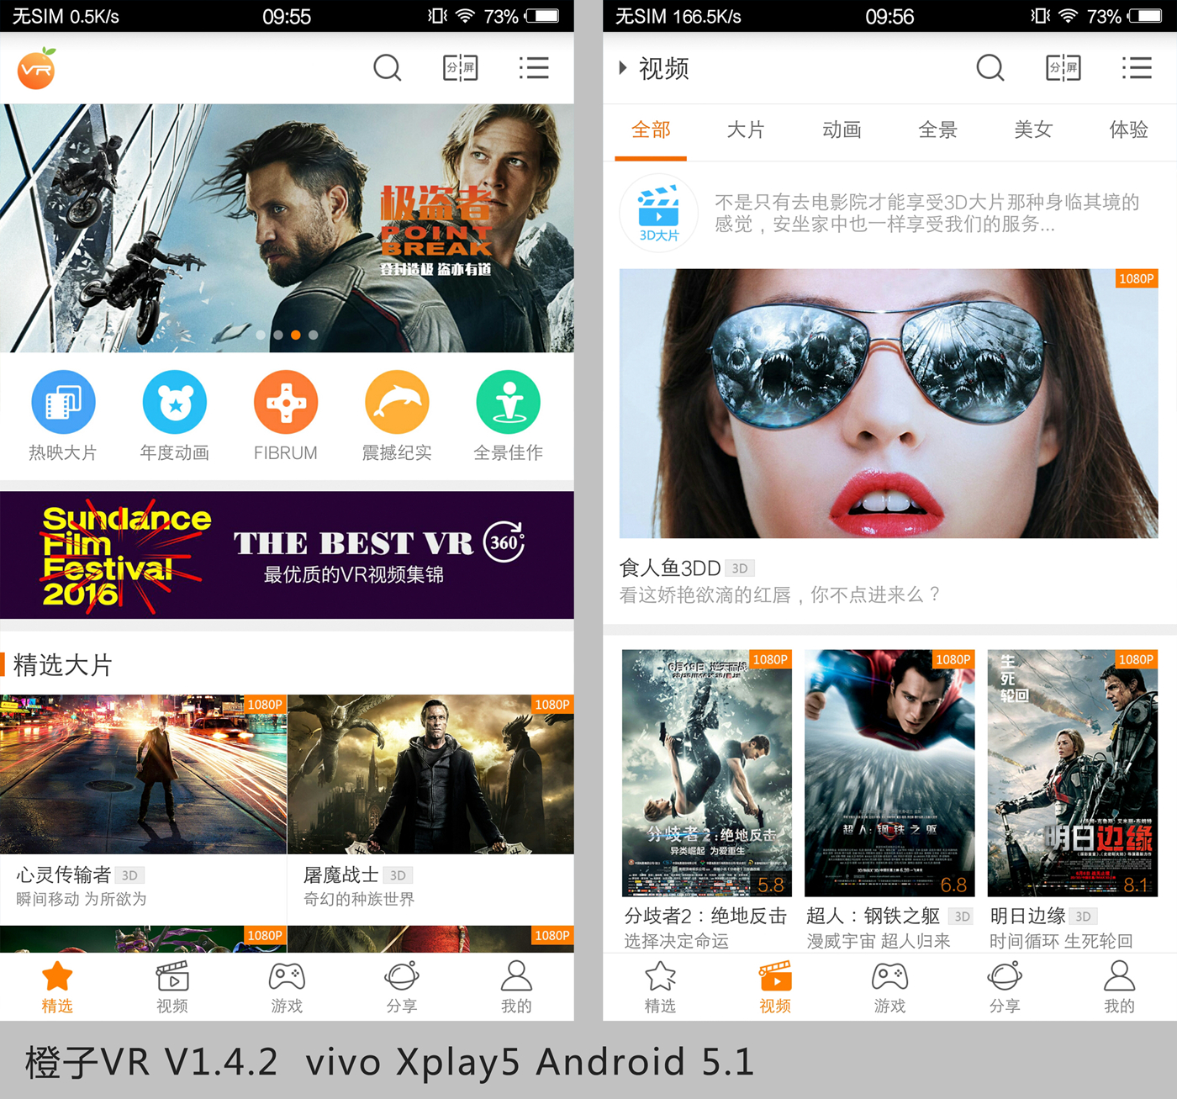Open the 热映大片 category icon
This screenshot has width=1177, height=1099.
point(63,403)
